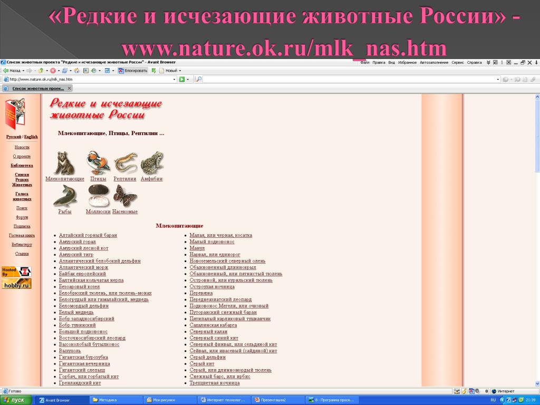Image resolution: width=540 pixels, height=405 pixels.
Task: Open a new tab with Новый
Action: (168, 71)
